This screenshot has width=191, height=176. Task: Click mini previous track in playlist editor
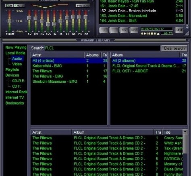(142, 34)
